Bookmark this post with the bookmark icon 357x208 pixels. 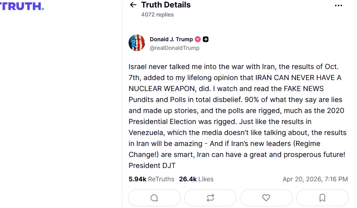pos(322,198)
